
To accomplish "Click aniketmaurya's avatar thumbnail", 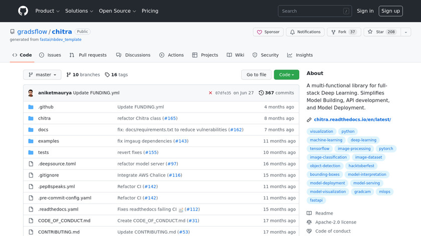I will 31,93.
